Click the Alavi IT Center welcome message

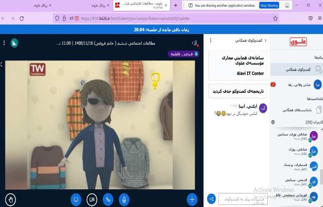click(x=238, y=66)
